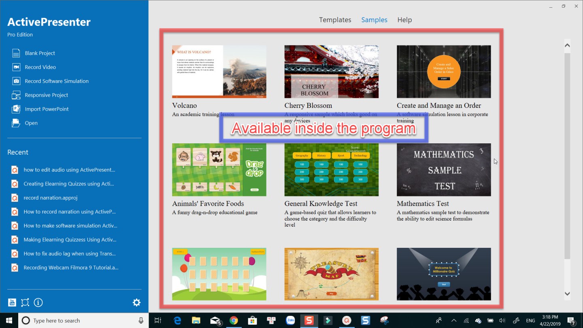The image size is (583, 328).
Task: Click the 'General Knowledge Test' title
Action: (x=321, y=204)
